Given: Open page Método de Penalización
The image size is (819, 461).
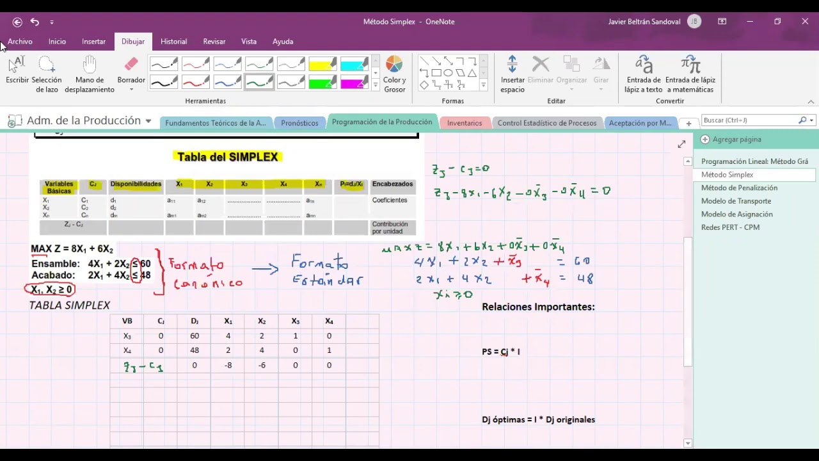Looking at the screenshot, I should [739, 188].
